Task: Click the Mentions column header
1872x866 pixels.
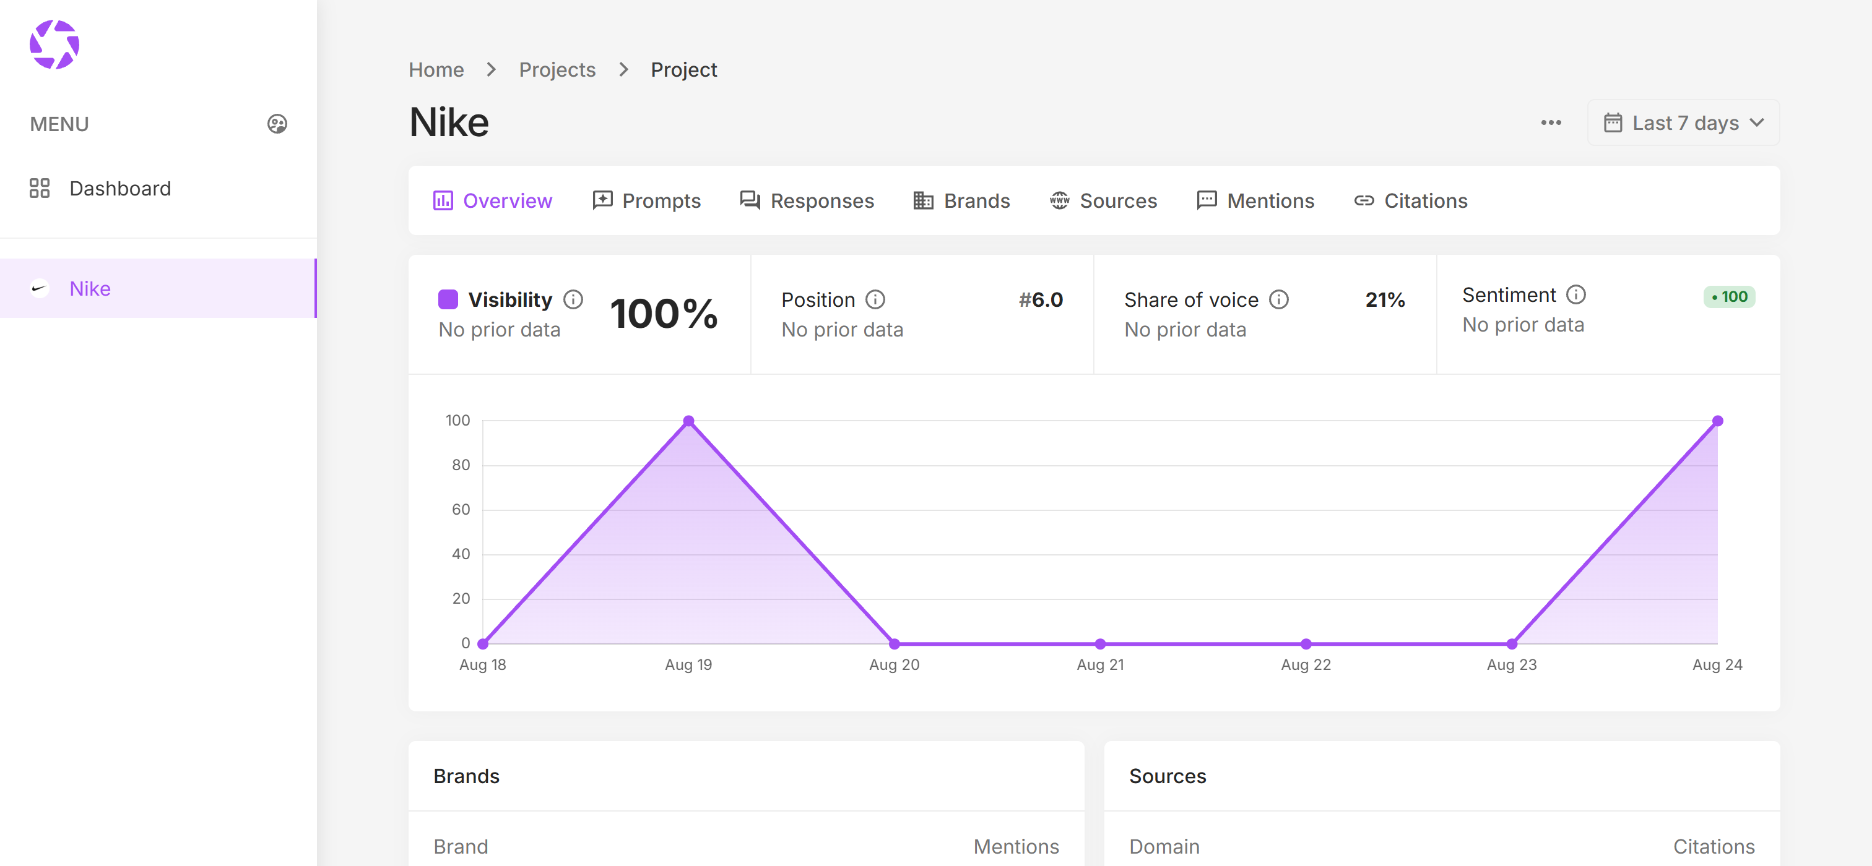Action: point(1016,846)
